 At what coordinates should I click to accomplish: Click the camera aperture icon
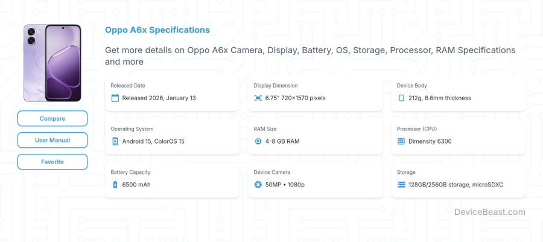[x=258, y=185]
